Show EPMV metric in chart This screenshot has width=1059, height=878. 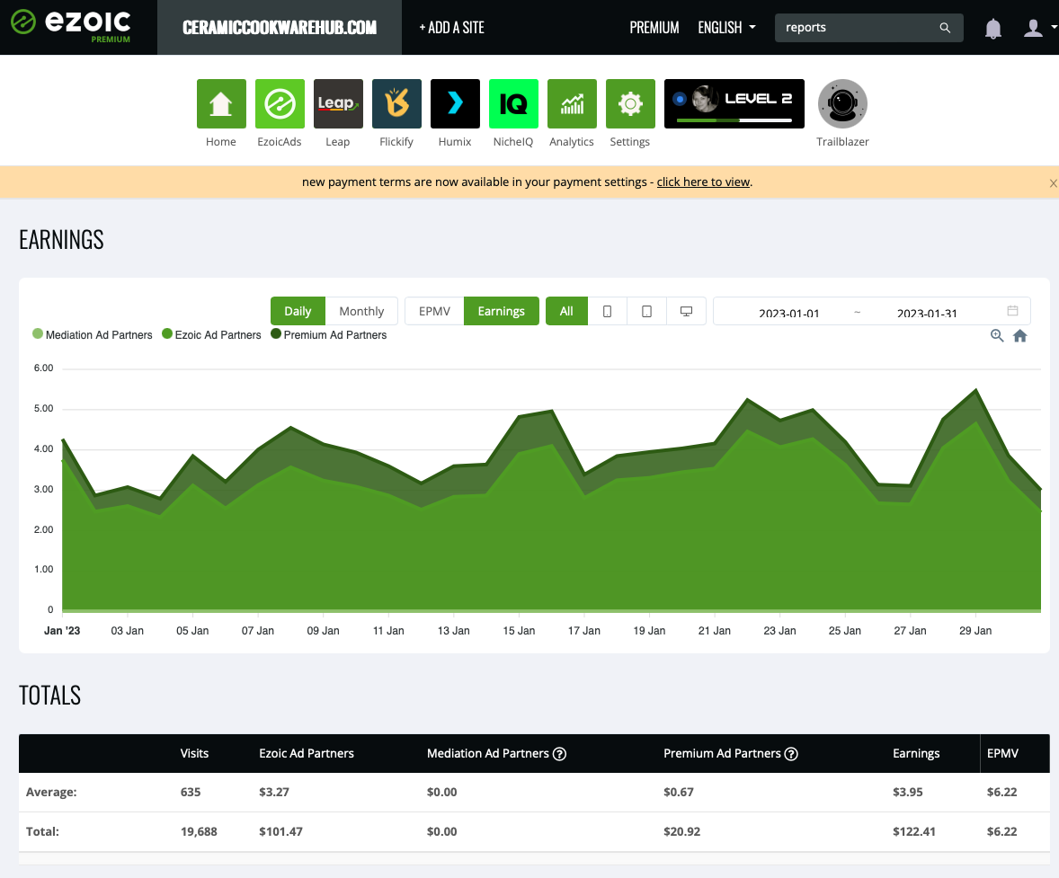(x=434, y=311)
